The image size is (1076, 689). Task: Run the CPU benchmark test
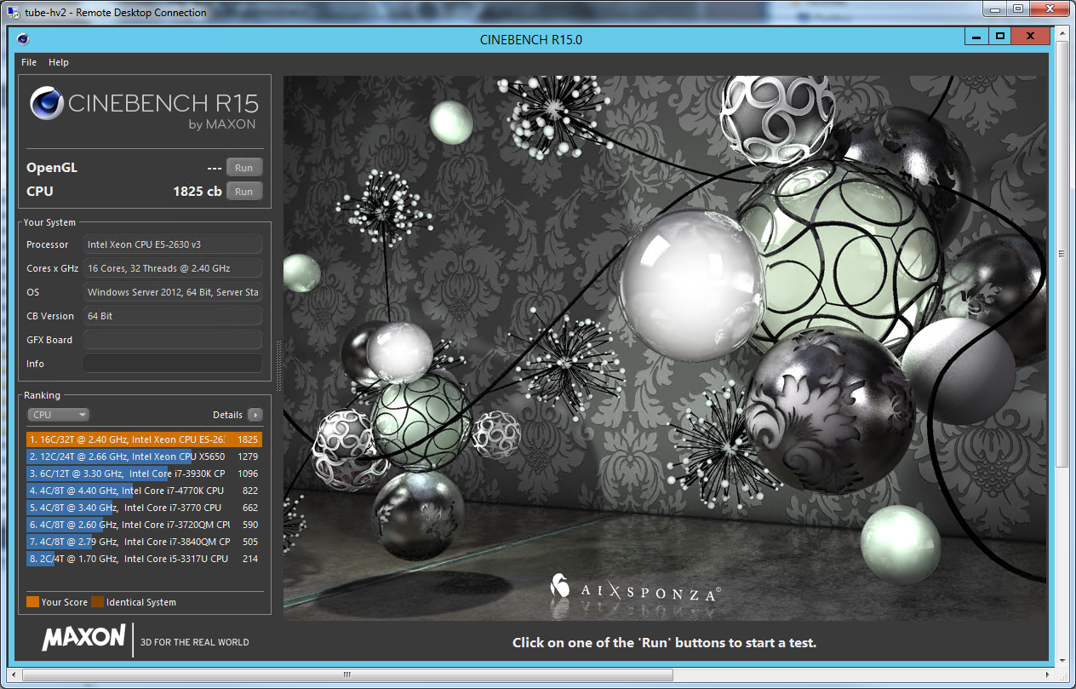(x=244, y=192)
